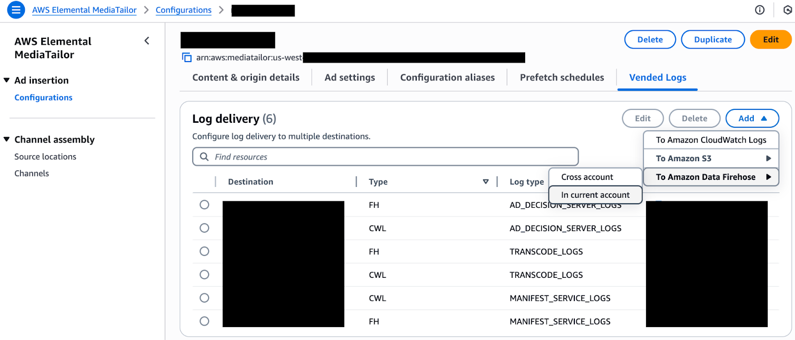This screenshot has height=340, width=795.
Task: Open the Configurations breadcrumb link
Action: pos(183,10)
